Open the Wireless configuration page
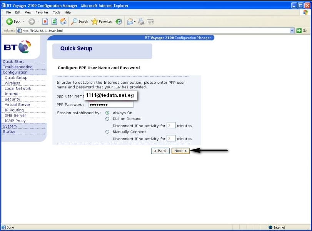 (12, 83)
